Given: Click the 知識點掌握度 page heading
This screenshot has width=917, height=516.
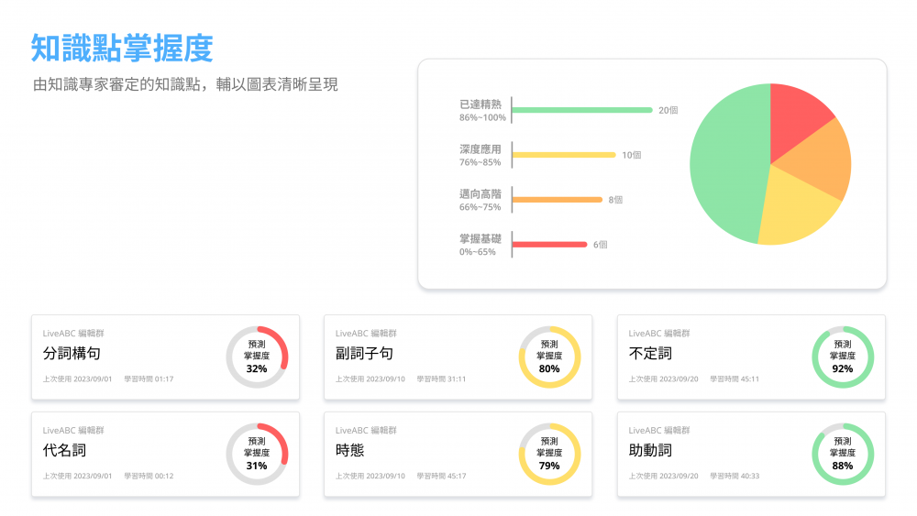Looking at the screenshot, I should click(122, 48).
